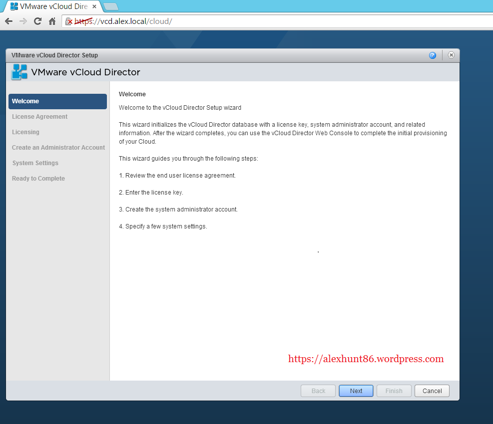Click the insecure certificate lock icon

point(68,21)
